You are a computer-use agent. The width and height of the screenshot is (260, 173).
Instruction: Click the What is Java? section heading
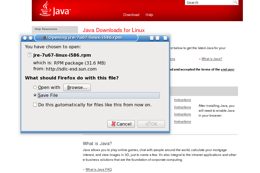coord(97,143)
